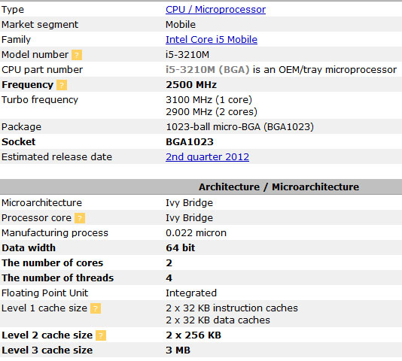This screenshot has width=402, height=361.
Task: Click the Architecture / Microarchitecture section header
Action: 279,187
